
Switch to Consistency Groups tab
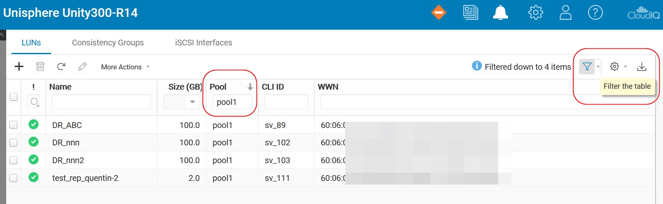(108, 43)
